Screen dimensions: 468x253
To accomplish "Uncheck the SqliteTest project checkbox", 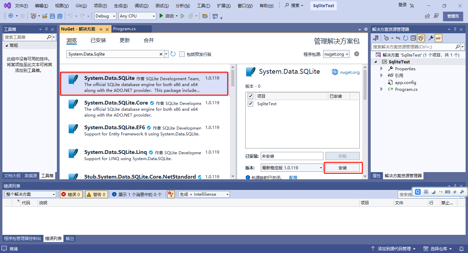I will (x=250, y=104).
